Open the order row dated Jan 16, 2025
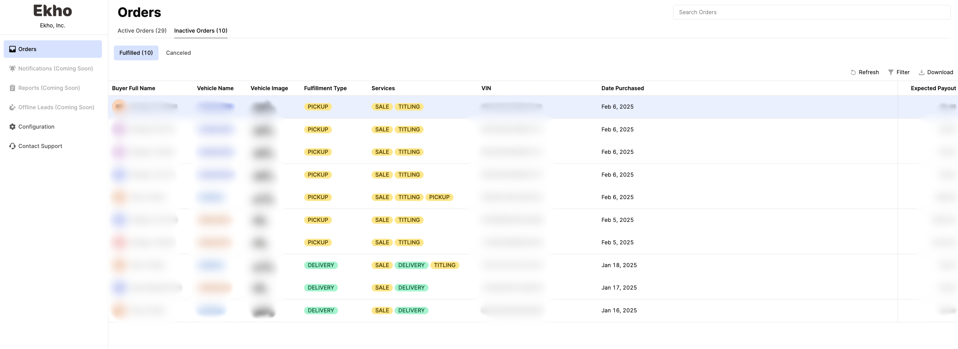Viewport: 958px width, 349px height. pyautogui.click(x=618, y=310)
